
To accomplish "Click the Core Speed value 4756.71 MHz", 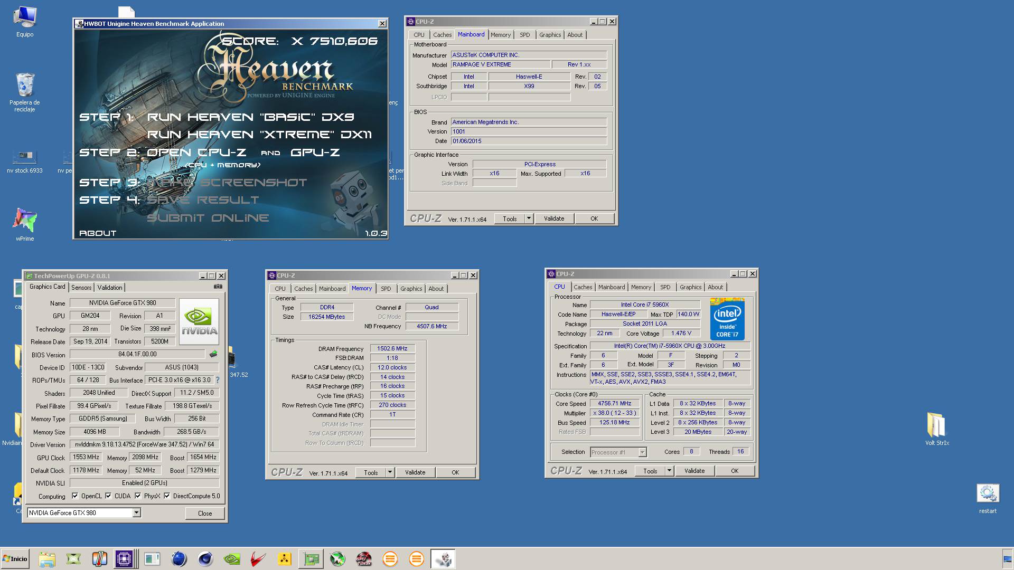I will [x=615, y=403].
